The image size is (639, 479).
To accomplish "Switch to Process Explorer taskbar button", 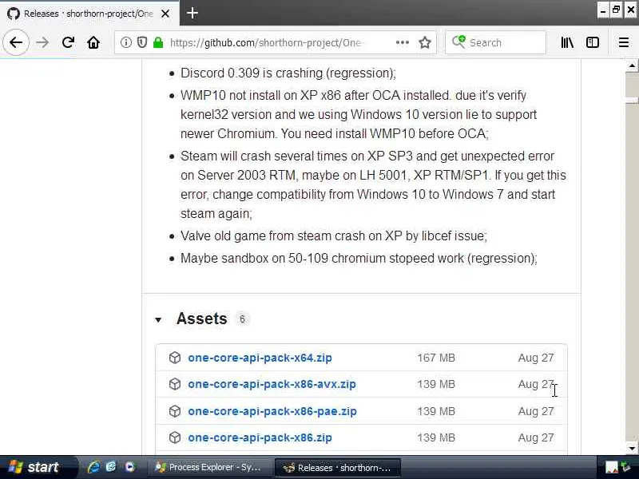I will pyautogui.click(x=206, y=468).
